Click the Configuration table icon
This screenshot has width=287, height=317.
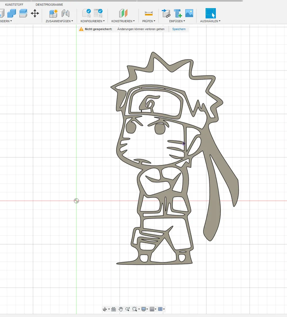tap(98, 13)
